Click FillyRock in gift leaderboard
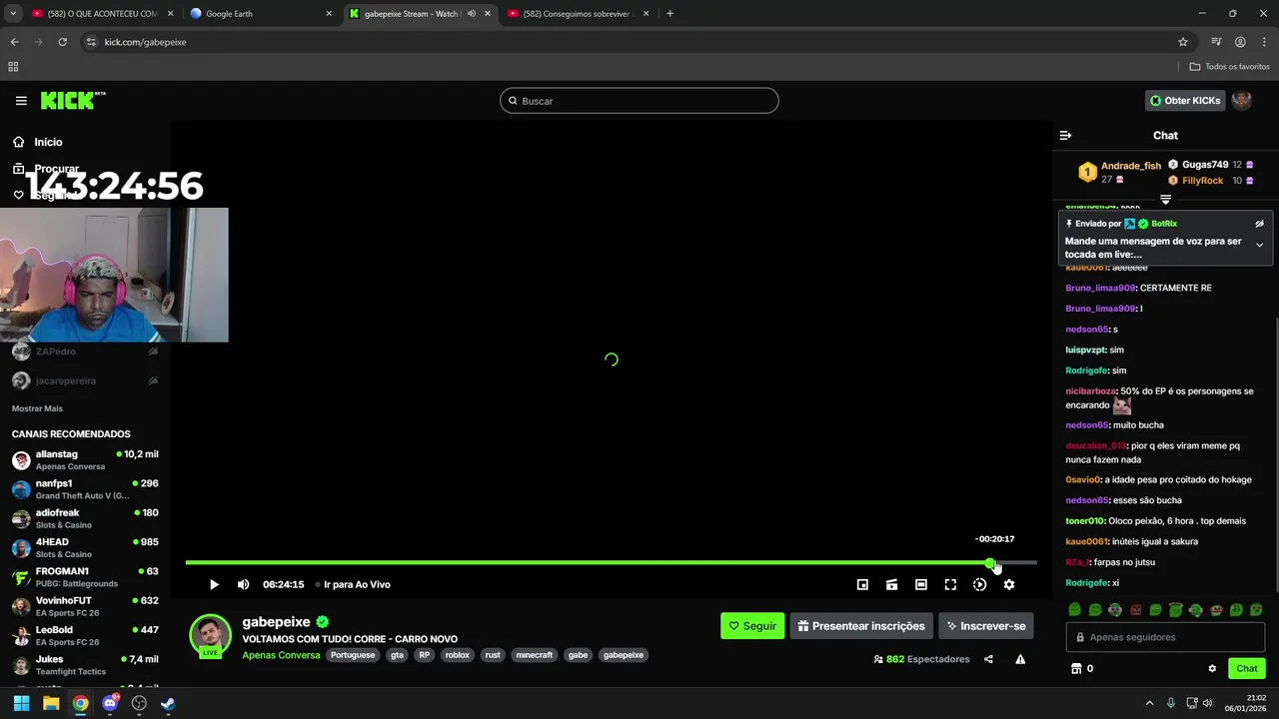Image resolution: width=1279 pixels, height=719 pixels. pos(1202,181)
